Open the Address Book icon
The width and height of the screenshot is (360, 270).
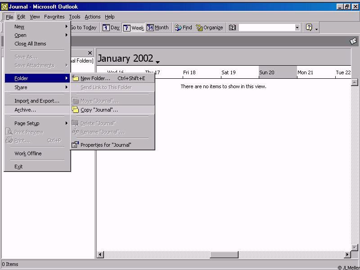(x=232, y=27)
